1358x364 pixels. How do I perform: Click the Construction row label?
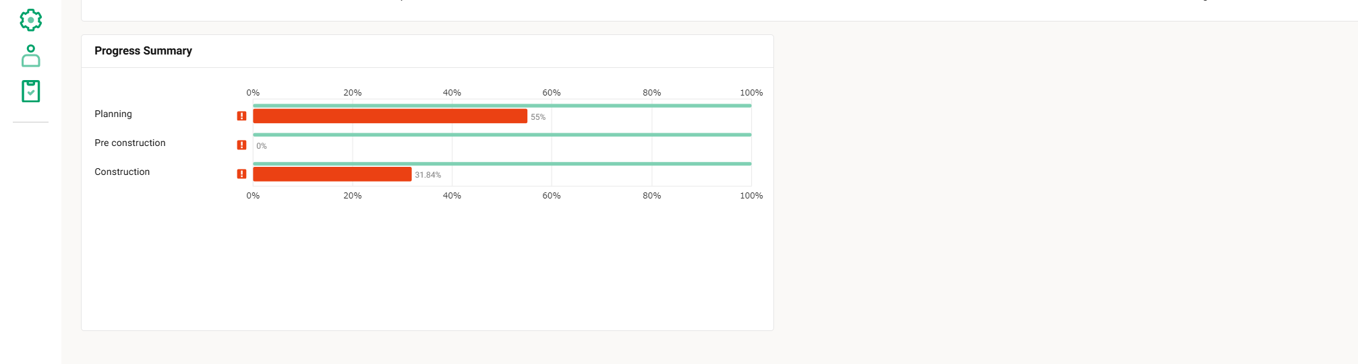click(x=122, y=172)
